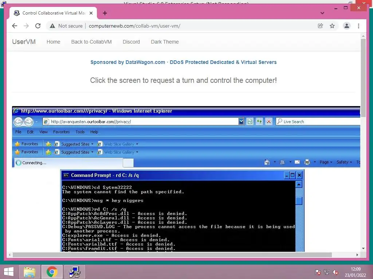
Task: Bookmark this page with the star icon
Action: [332, 26]
